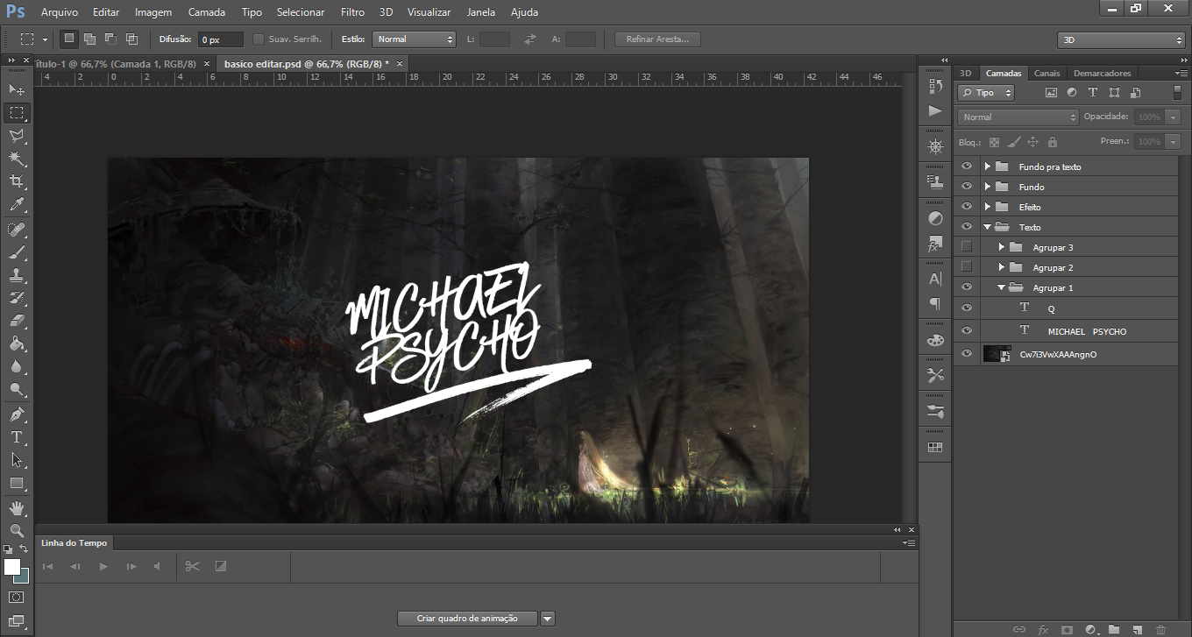
Task: Expand the Efeito layer group
Action: pos(988,207)
